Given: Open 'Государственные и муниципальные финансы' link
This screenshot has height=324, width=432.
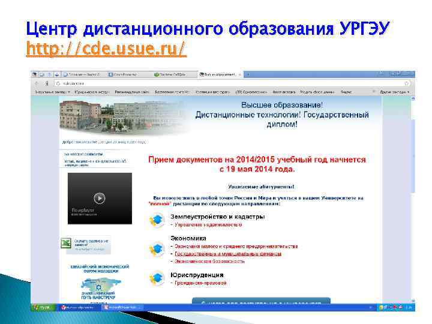Looking at the screenshot, I should [228, 254].
